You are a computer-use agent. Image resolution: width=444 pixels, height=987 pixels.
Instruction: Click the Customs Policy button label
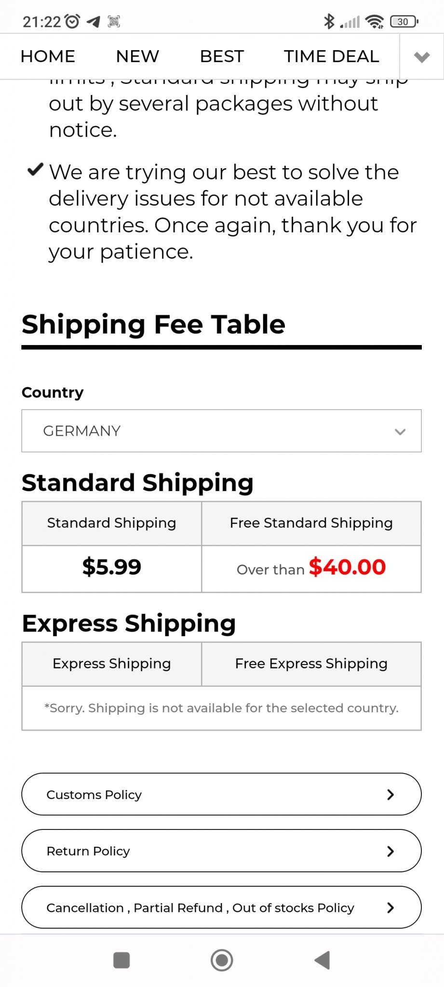coord(94,795)
